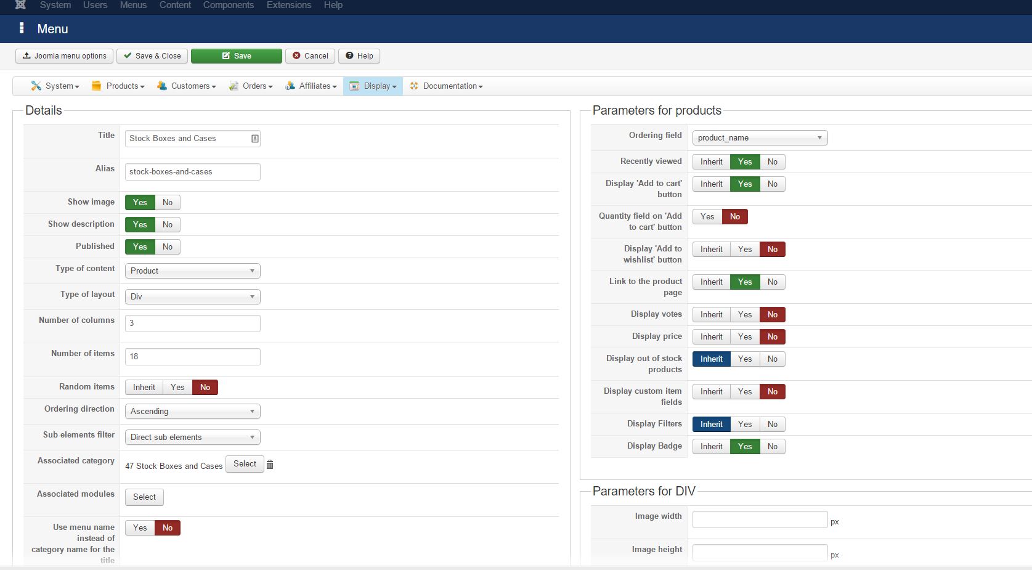
Task: Click the Orders icon in HikaShop menu
Action: (x=234, y=86)
